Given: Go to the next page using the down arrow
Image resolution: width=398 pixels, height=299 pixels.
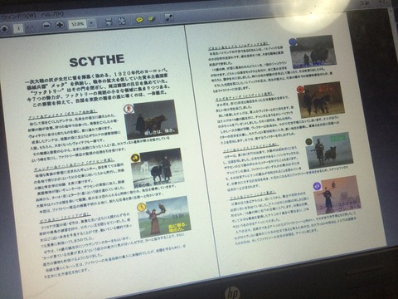Looking at the screenshot, I should click(4, 28).
